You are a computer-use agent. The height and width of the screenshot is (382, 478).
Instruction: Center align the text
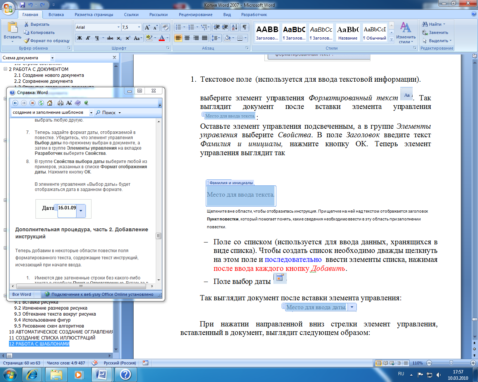click(x=187, y=38)
